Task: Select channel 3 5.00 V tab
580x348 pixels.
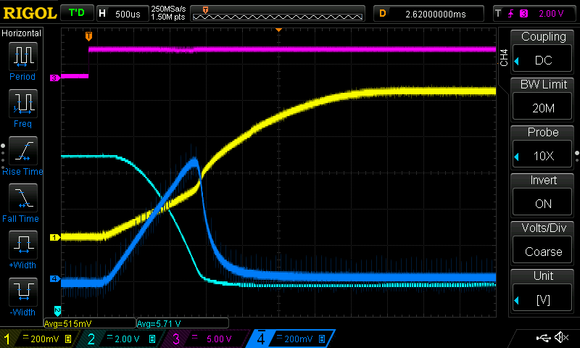Action: click(x=206, y=339)
